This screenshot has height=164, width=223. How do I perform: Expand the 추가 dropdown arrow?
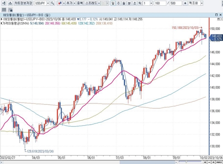74,3
